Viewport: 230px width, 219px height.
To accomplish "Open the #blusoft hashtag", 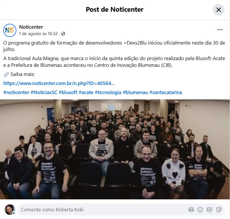I will (68, 92).
